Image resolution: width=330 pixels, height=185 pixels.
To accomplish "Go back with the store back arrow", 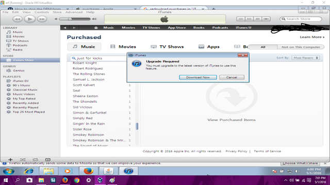I will pos(65,28).
